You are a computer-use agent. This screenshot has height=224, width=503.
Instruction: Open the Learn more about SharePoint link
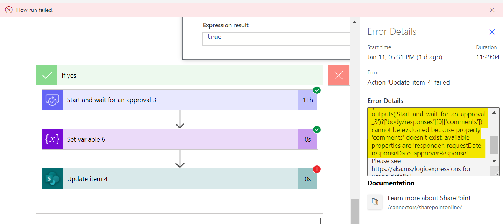[x=429, y=198]
